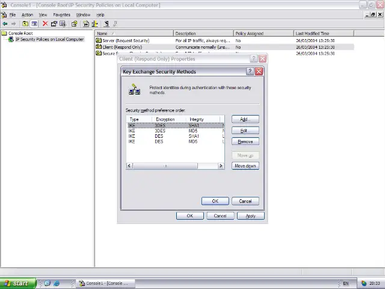The height and width of the screenshot is (289, 385).
Task: Click the key exchange computers icon
Action: 134,90
